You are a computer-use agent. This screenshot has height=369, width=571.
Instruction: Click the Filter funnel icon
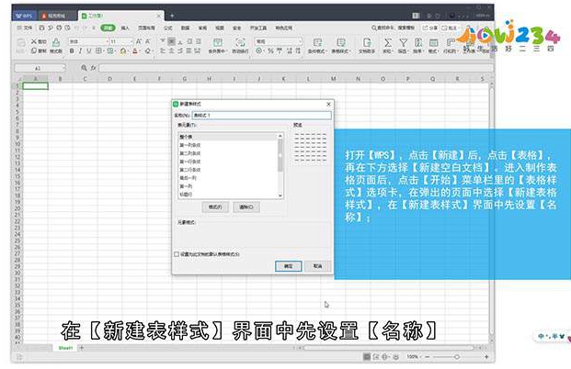403,43
